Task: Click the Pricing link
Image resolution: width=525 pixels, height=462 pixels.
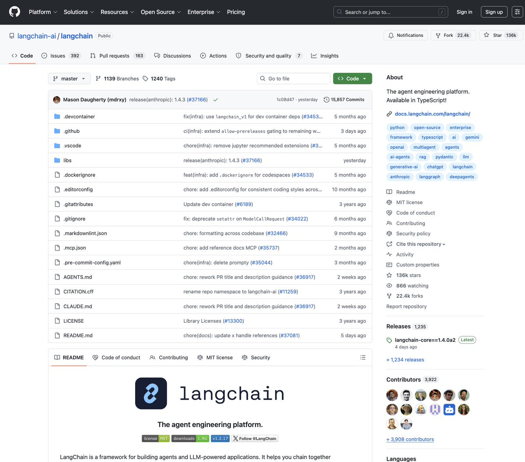Action: (236, 12)
